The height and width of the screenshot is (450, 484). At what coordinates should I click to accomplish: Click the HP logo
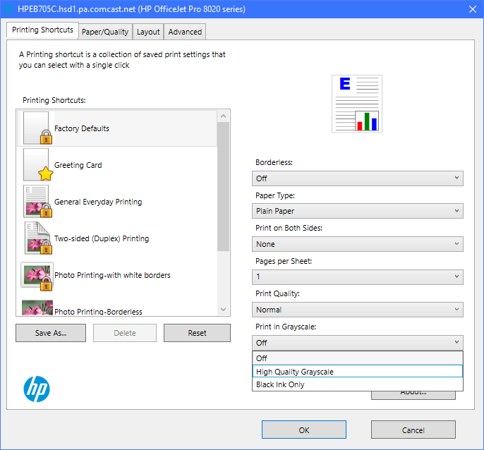(37, 389)
